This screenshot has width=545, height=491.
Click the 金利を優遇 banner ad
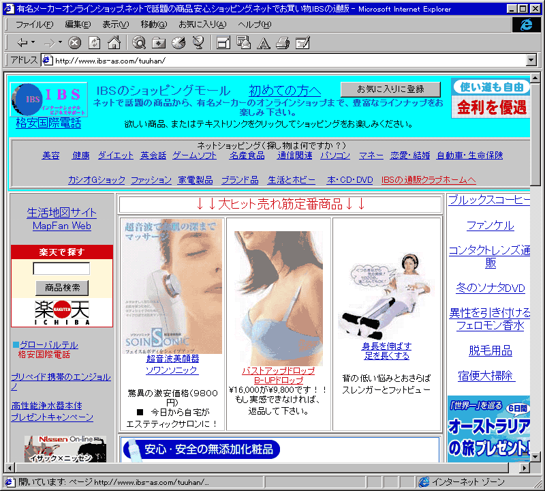(x=490, y=98)
